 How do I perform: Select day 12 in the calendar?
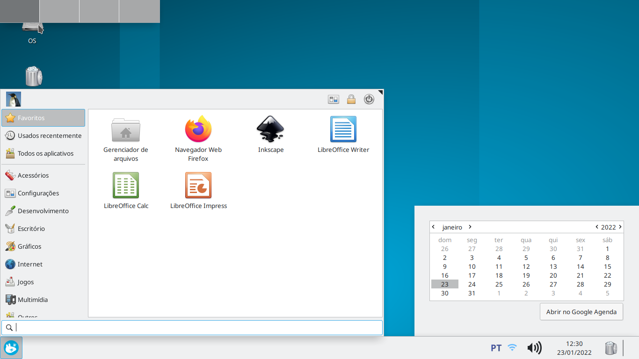pos(526,266)
